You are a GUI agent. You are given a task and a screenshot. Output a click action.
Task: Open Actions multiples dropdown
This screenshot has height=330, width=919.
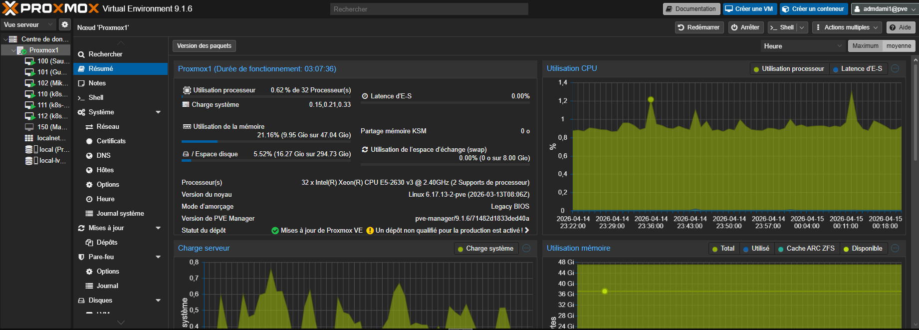pos(847,27)
